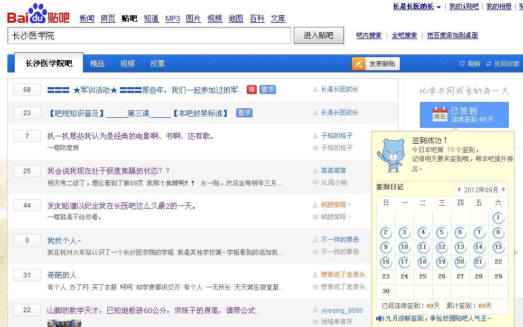Click author 愤青成了老滑头 in orange
The image size is (523, 327).
coord(343,274)
